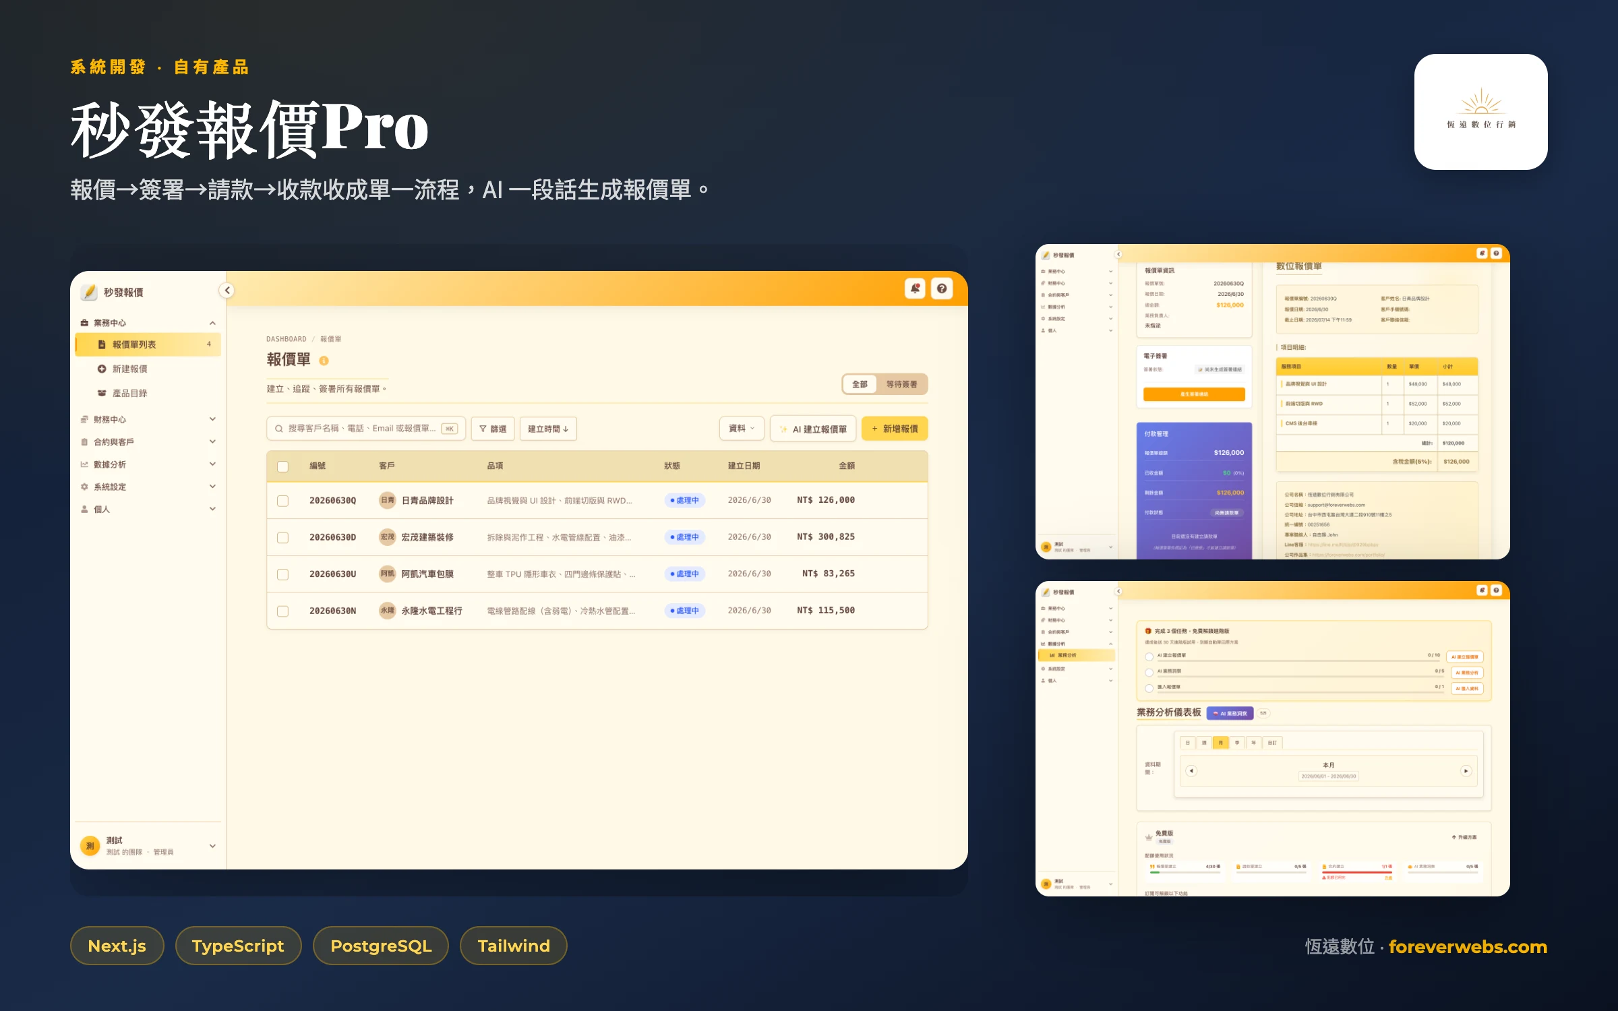Image resolution: width=1618 pixels, height=1011 pixels.
Task: Open 報價單列表 in main sidebar
Action: tap(148, 344)
